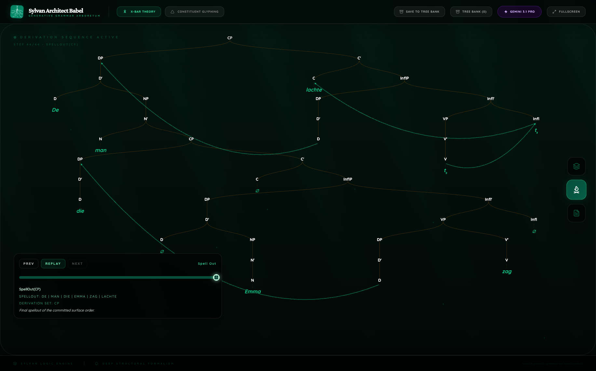This screenshot has width=596, height=371.
Task: Click the lightning bolt Gemini 3.1 Pro button
Action: point(519,12)
